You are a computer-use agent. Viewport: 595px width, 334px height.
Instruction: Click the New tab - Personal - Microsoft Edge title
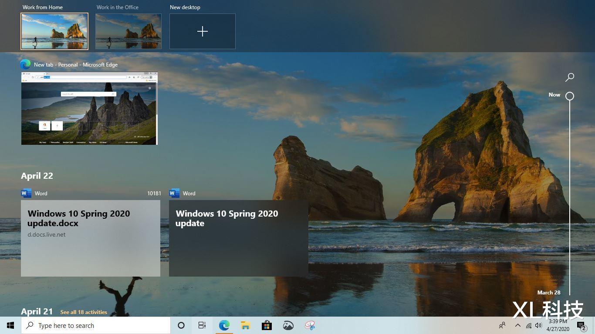[x=76, y=64]
